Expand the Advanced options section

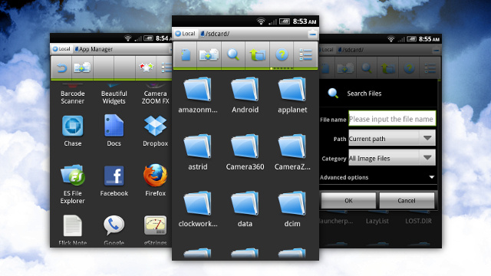pyautogui.click(x=377, y=177)
